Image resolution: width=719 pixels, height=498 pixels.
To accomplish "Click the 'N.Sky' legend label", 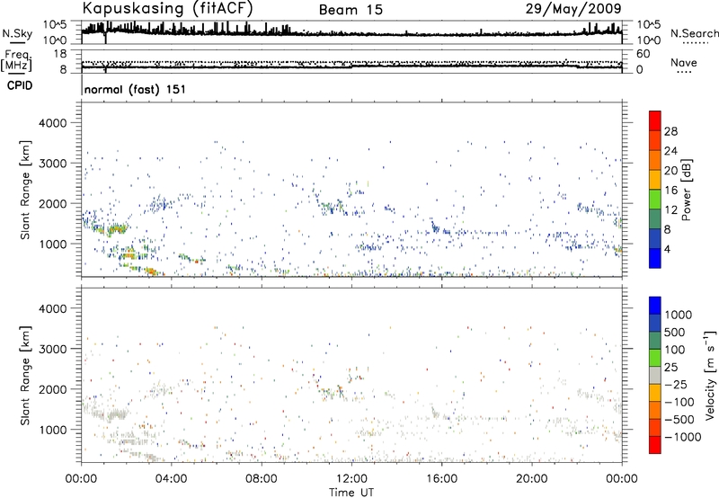I will pos(17,33).
